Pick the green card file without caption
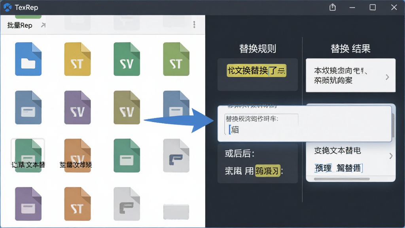Viewport: 405px width, 228px height. point(127,156)
